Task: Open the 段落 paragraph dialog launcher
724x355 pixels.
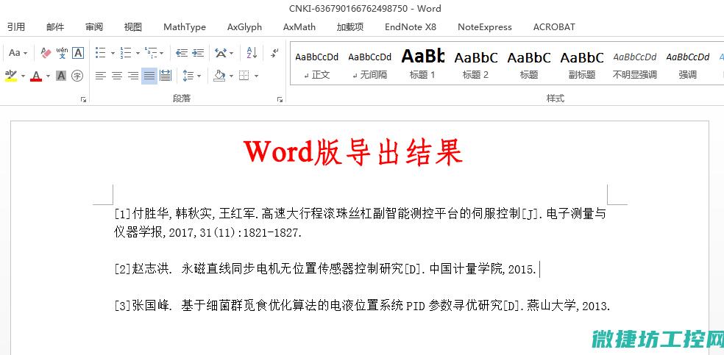Action: [280, 99]
